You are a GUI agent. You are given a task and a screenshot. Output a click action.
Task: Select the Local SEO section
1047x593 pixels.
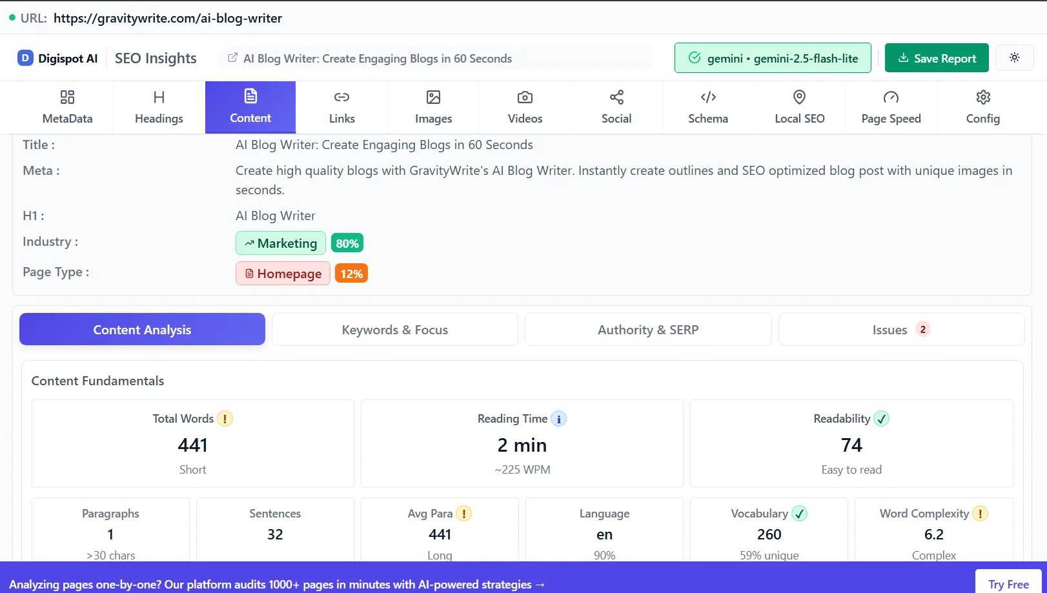point(799,107)
